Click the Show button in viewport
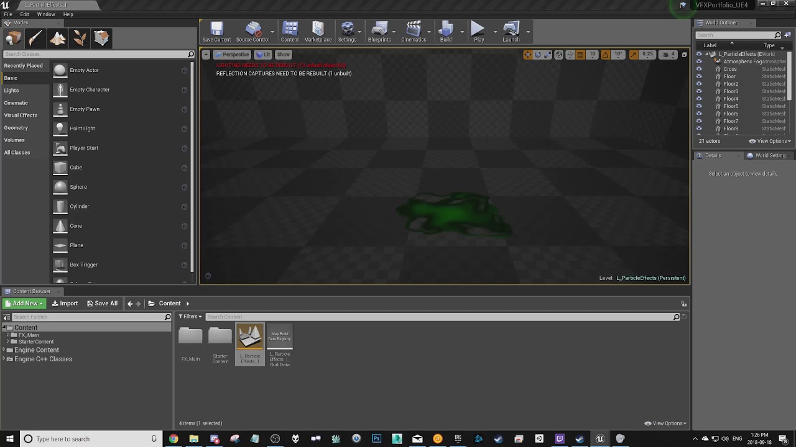796x447 pixels. click(283, 55)
